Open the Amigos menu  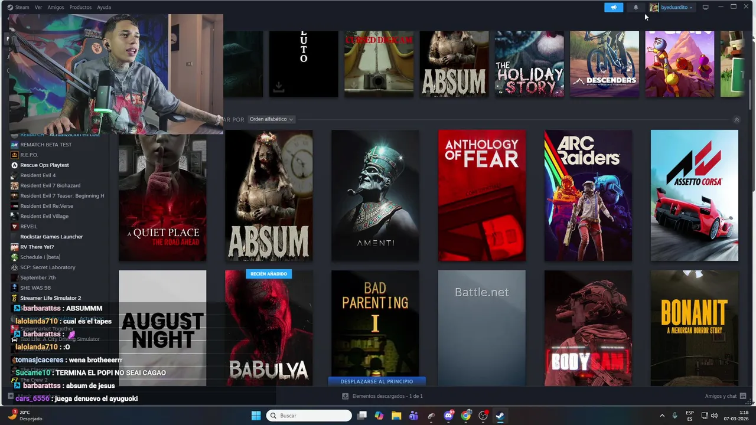56,7
